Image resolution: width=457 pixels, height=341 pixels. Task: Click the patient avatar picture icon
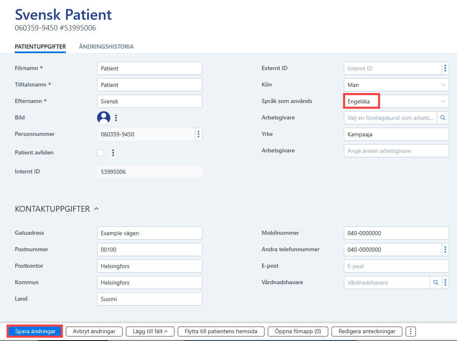click(104, 117)
